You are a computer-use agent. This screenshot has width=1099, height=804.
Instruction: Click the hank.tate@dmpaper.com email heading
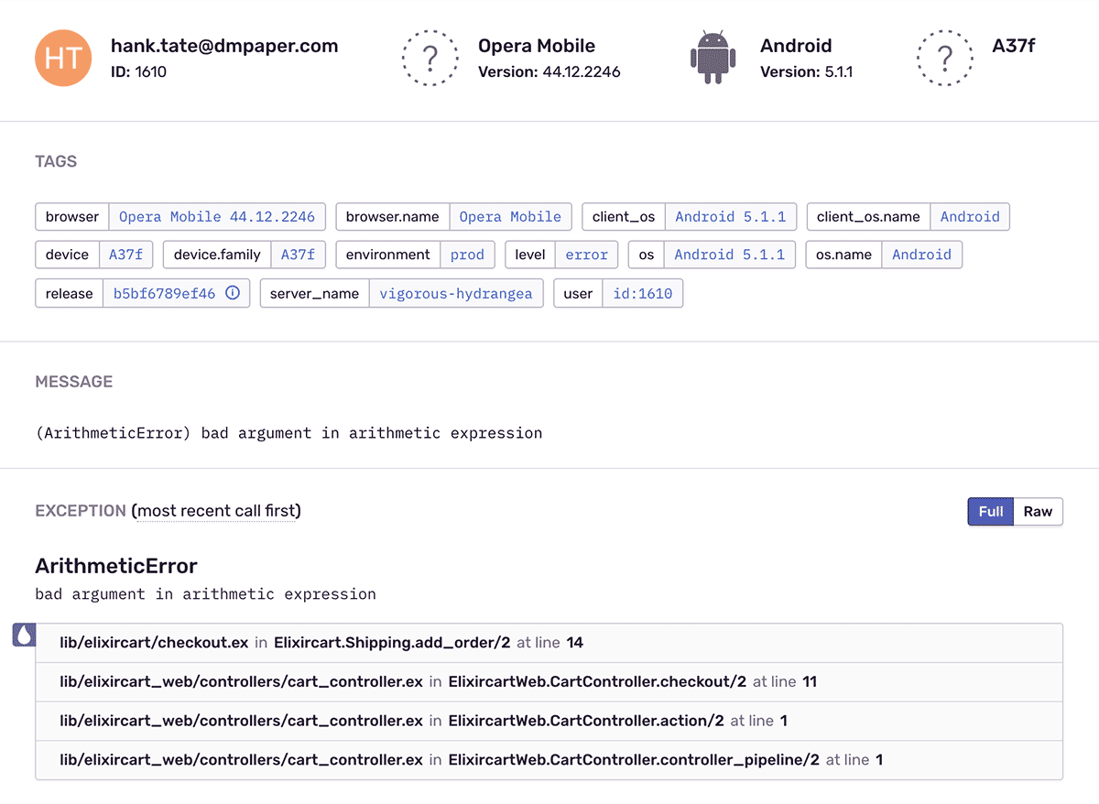(224, 46)
